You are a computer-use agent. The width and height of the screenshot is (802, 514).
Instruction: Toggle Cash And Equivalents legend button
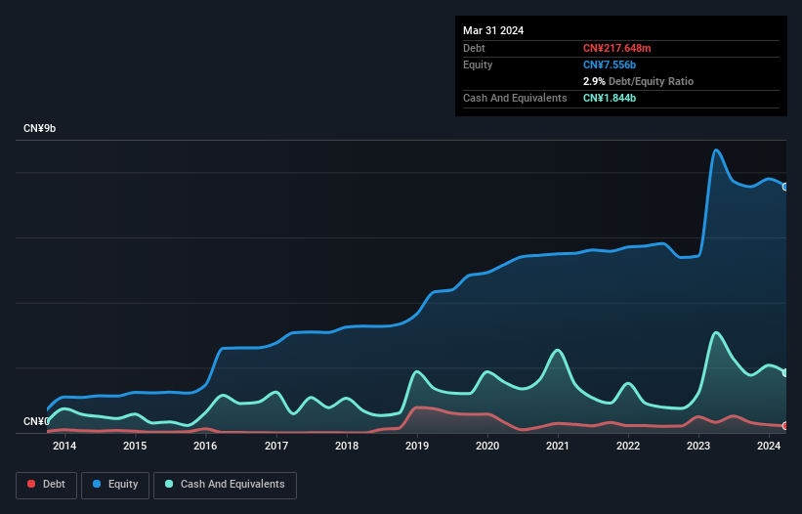click(225, 485)
